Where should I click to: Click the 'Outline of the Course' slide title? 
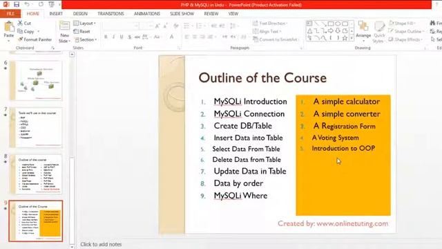click(262, 77)
